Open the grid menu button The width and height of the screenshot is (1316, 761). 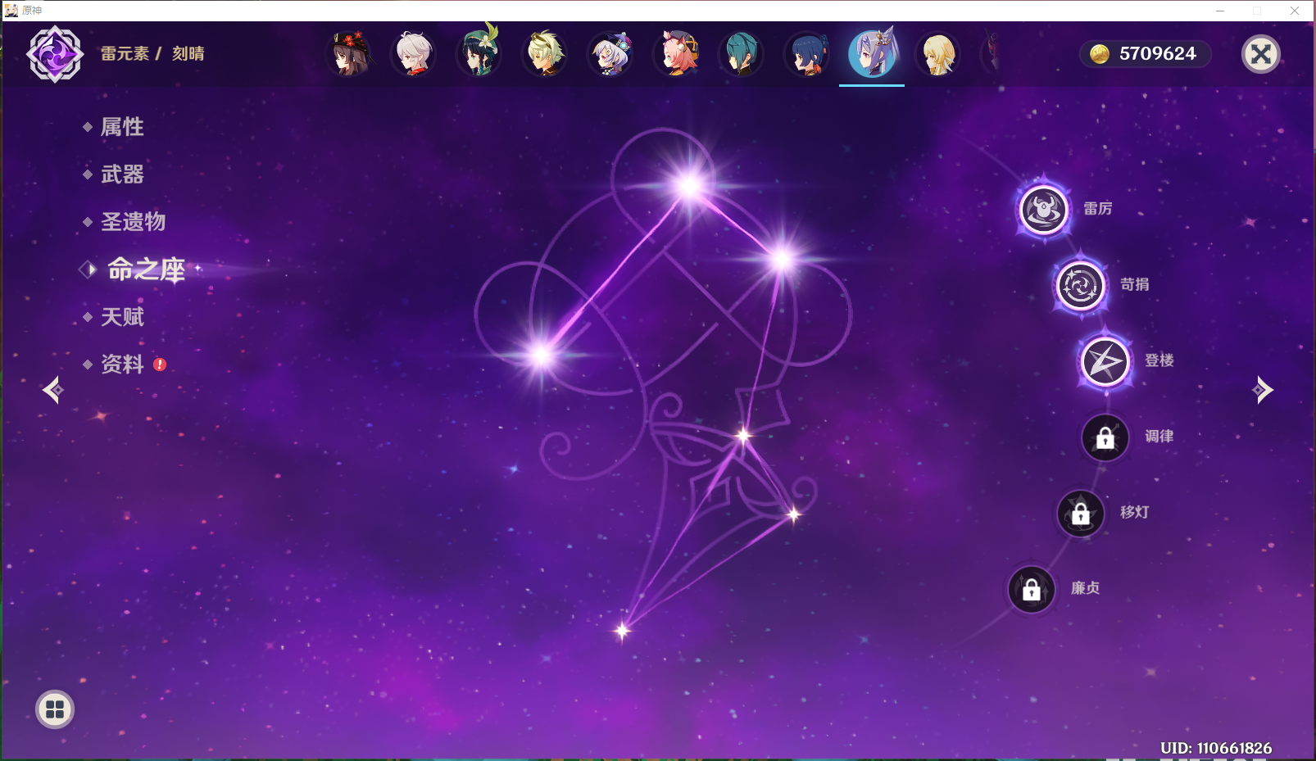pyautogui.click(x=55, y=709)
